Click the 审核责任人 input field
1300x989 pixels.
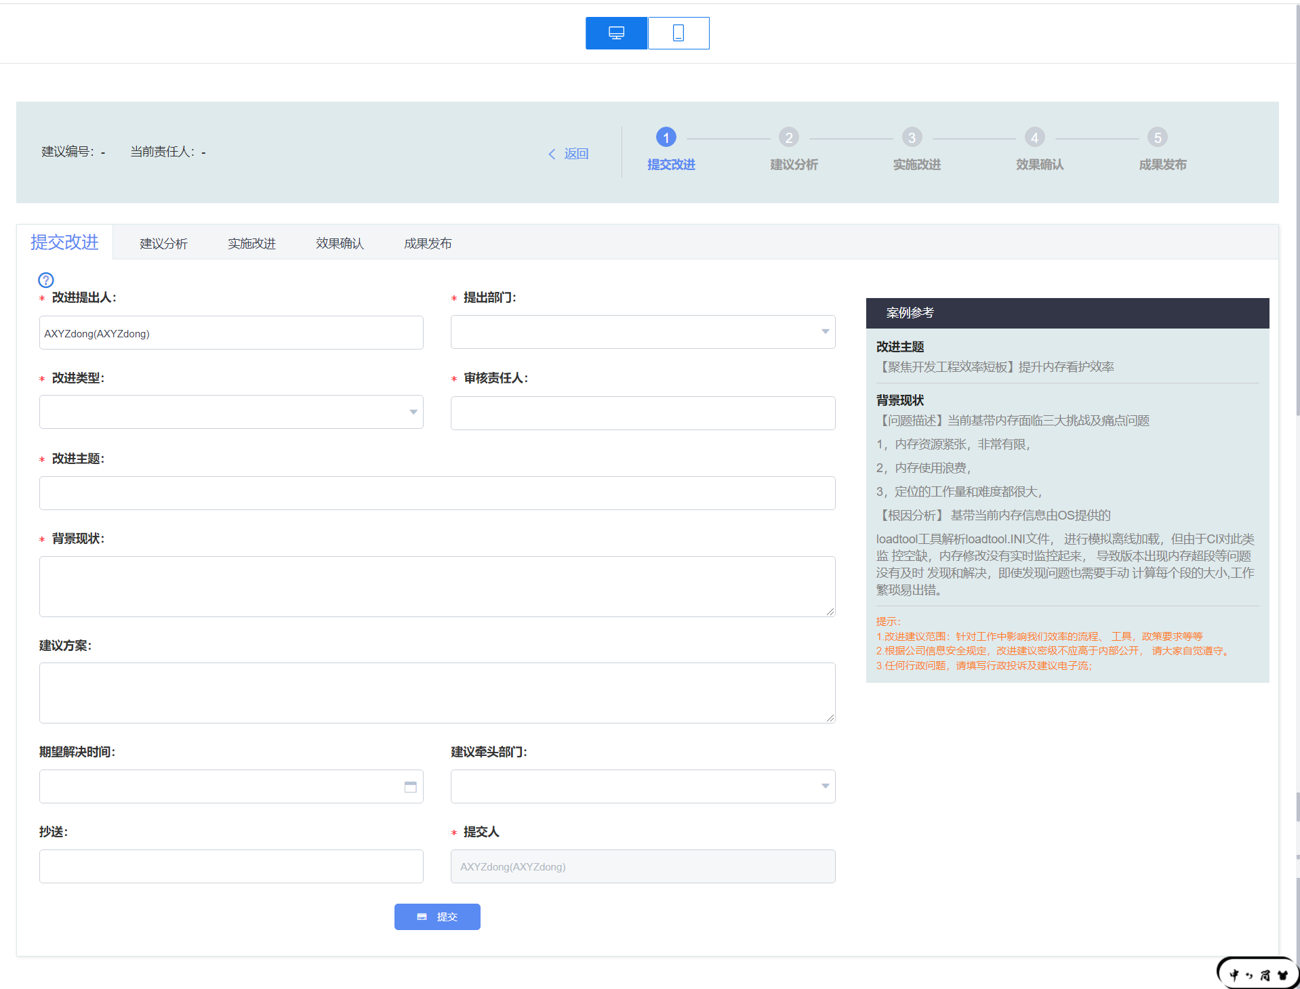pyautogui.click(x=643, y=413)
